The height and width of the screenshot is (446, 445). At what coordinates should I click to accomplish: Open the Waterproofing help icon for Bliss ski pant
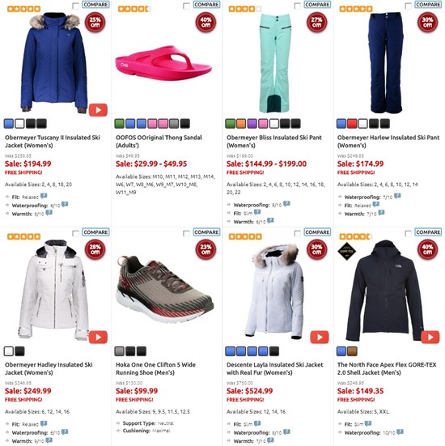coord(286,204)
